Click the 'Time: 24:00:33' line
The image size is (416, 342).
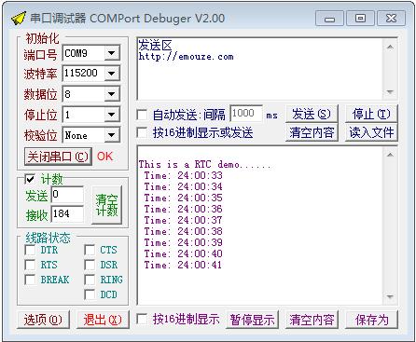click(183, 175)
